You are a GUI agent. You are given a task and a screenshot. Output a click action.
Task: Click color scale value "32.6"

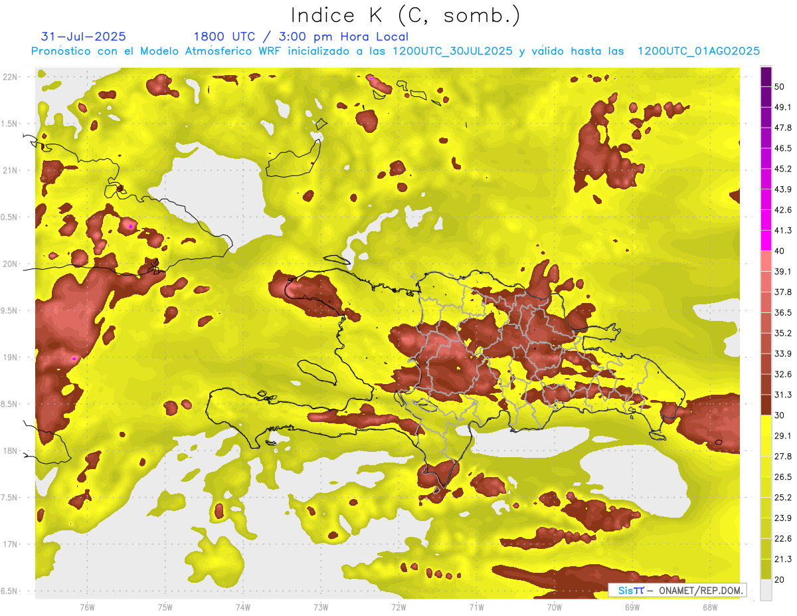click(782, 374)
